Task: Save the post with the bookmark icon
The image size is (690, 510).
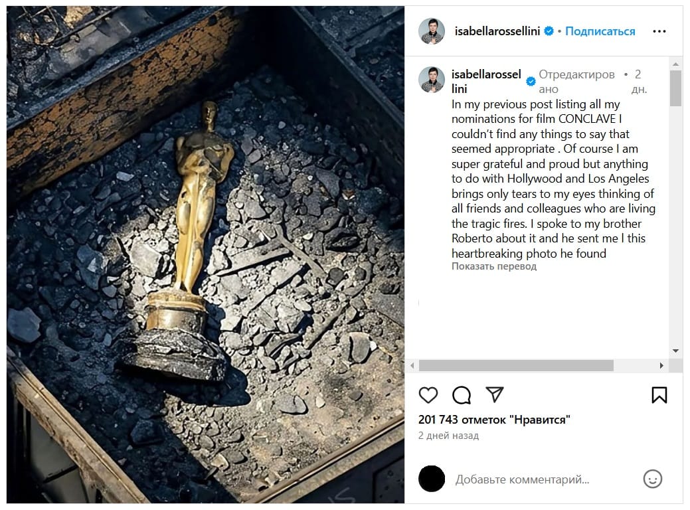Action: pyautogui.click(x=659, y=394)
